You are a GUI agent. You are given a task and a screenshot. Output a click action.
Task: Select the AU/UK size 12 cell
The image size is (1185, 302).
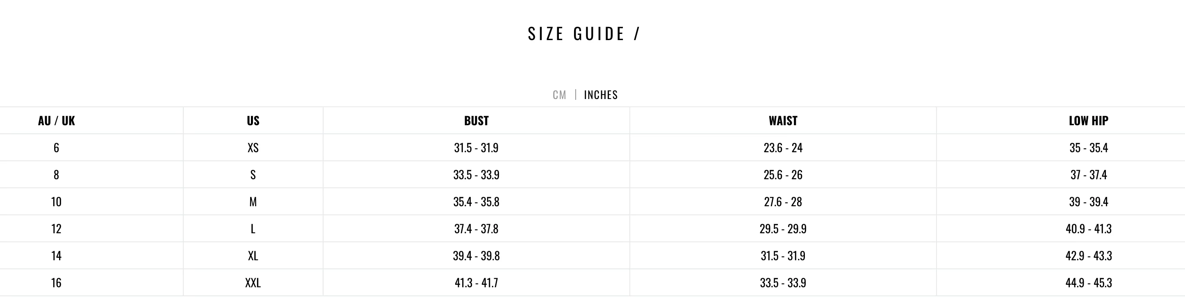pyautogui.click(x=56, y=229)
